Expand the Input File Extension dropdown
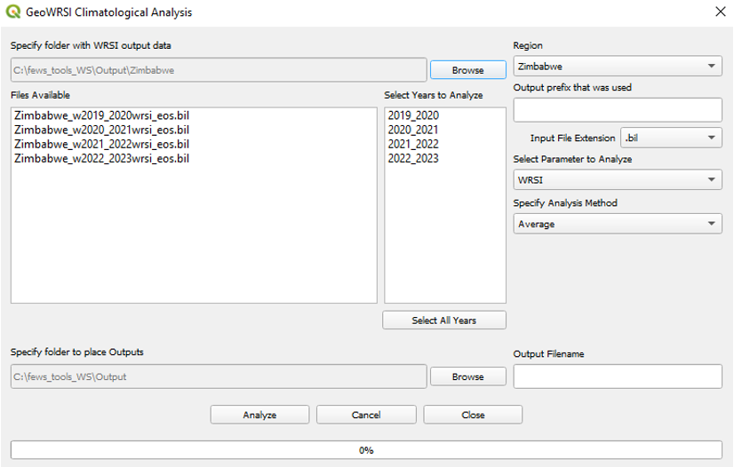The image size is (734, 467). click(x=670, y=138)
